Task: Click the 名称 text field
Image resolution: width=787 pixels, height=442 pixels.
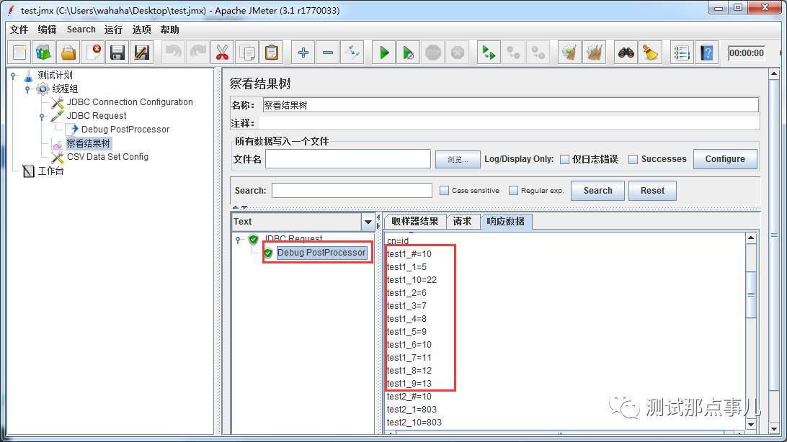Action: 510,105
